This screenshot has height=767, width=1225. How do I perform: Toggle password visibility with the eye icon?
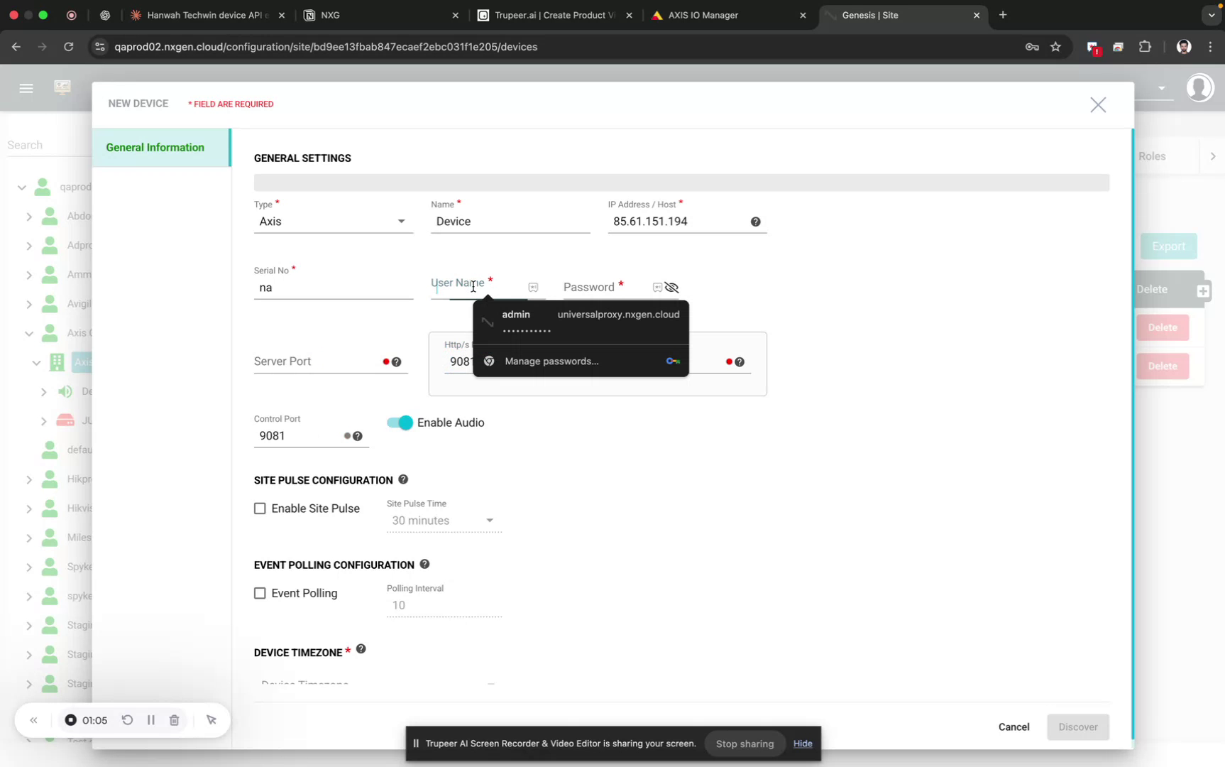tap(671, 287)
